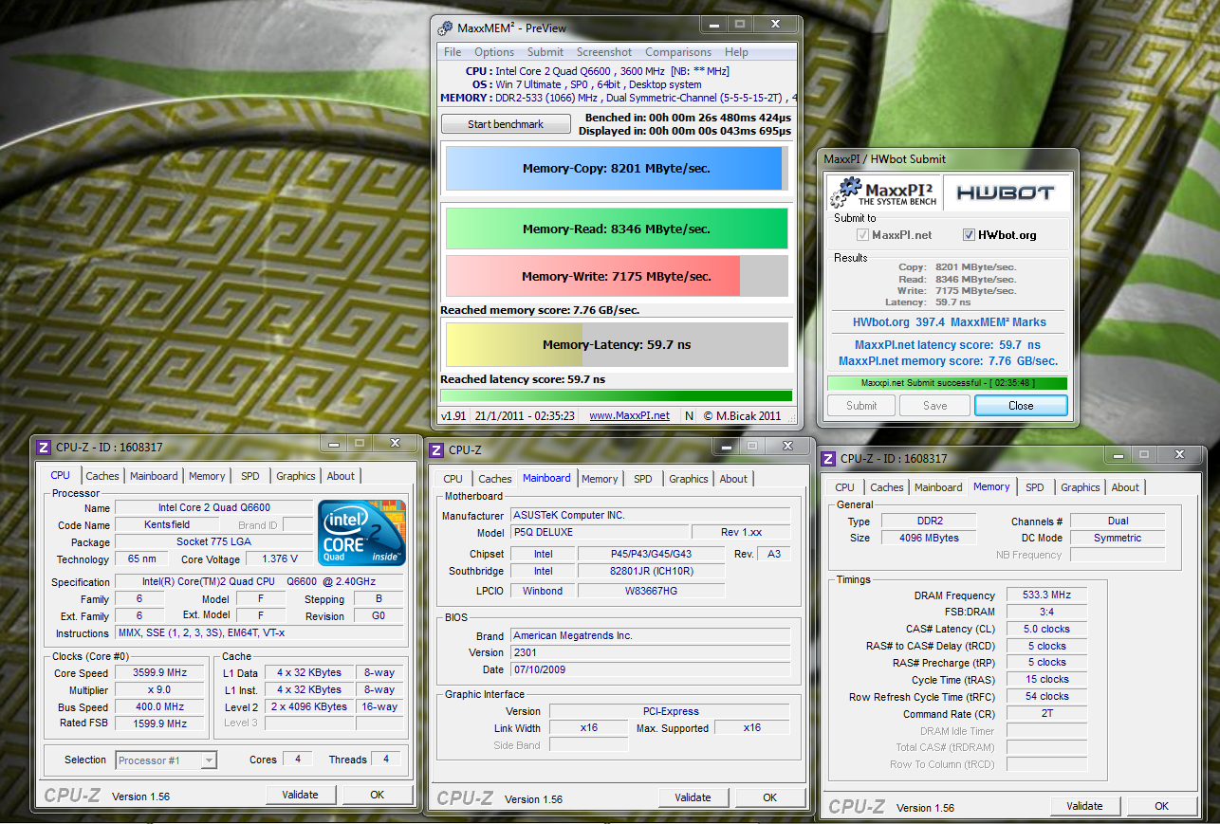Click OK in CPU window

pyautogui.click(x=377, y=795)
